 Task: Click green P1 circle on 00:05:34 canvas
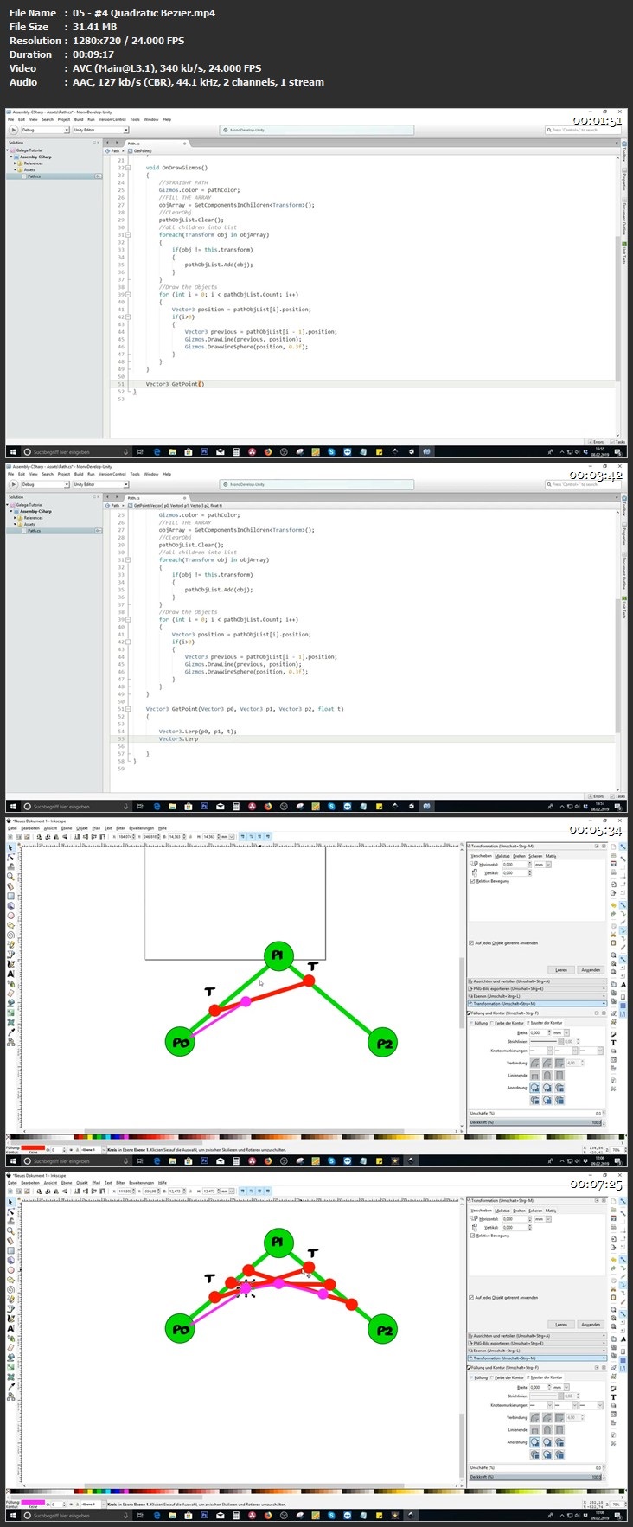pyautogui.click(x=278, y=955)
